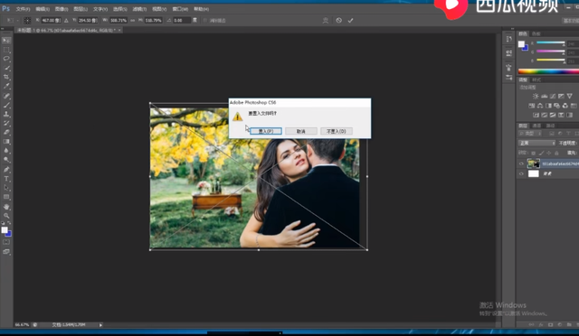579x336 pixels.
Task: Select the Rectangle shape tool
Action: click(6, 197)
